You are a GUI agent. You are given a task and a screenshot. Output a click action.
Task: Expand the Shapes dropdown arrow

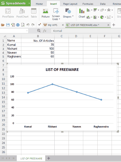[73, 16]
